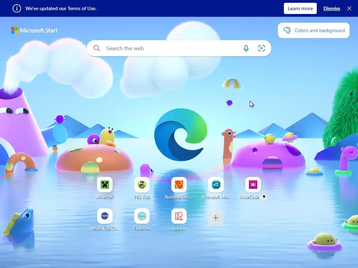Open the PBS Kids shortcut icon
This screenshot has width=358, height=268.
coord(142,185)
